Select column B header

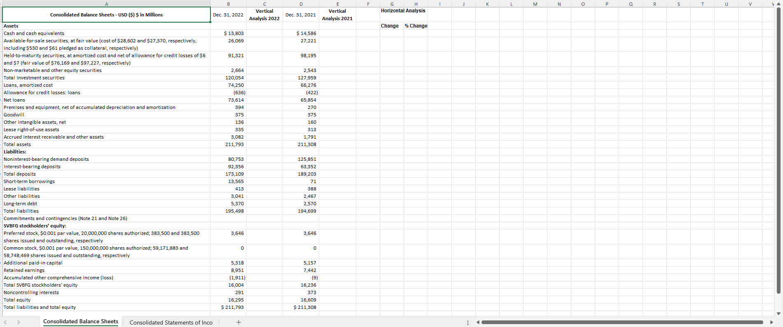tap(228, 4)
